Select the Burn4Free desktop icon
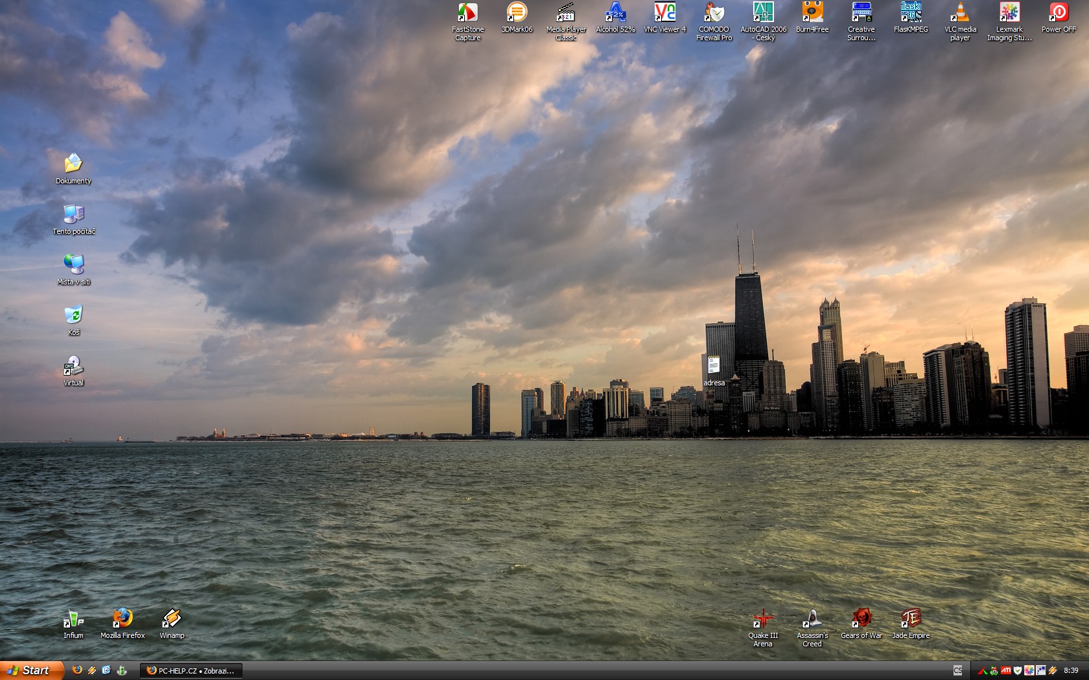1089x680 pixels. pos(812,13)
